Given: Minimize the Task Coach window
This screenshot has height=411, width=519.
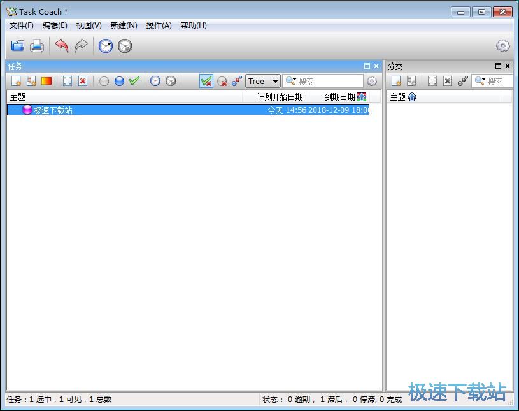Looking at the screenshot, I should (x=460, y=12).
